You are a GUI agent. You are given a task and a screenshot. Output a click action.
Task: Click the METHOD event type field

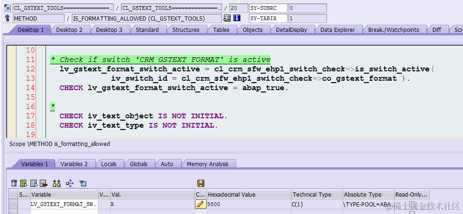(x=38, y=18)
